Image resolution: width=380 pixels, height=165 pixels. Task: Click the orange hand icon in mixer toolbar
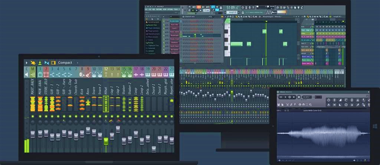click(x=33, y=63)
